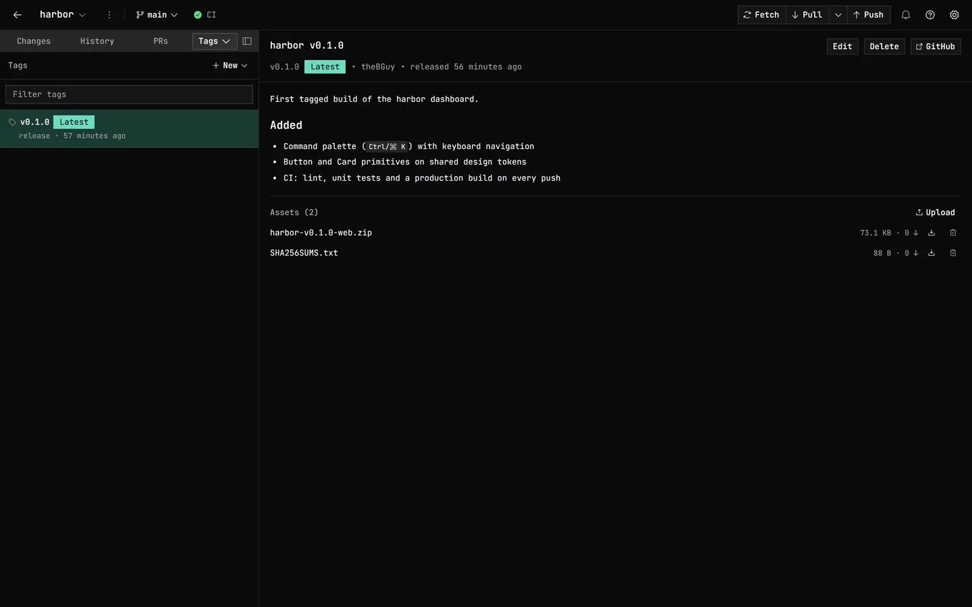Delete the harbor v0.1.0 release
Viewport: 972px width, 607px height.
[x=884, y=47]
